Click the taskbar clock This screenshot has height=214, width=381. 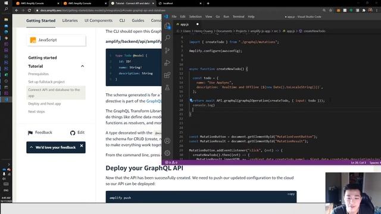5,200
